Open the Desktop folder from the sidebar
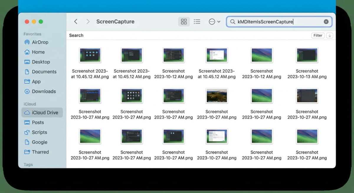 [x=40, y=62]
